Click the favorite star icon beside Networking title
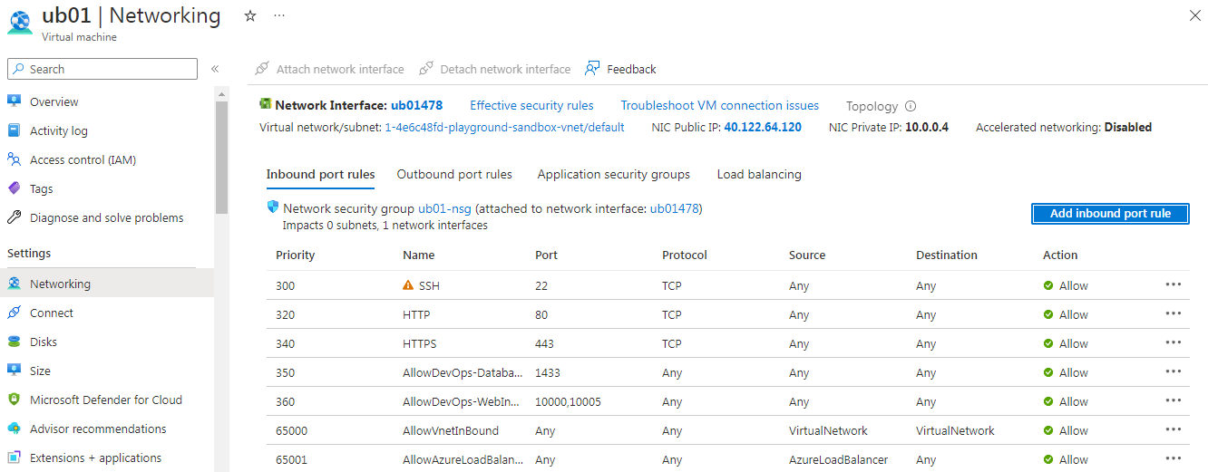The height and width of the screenshot is (472, 1208). [250, 16]
